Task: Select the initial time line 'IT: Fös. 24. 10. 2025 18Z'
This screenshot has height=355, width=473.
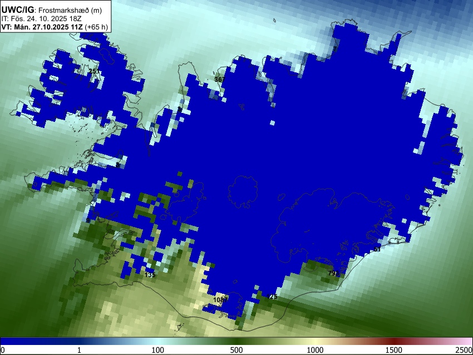Action: pos(41,19)
